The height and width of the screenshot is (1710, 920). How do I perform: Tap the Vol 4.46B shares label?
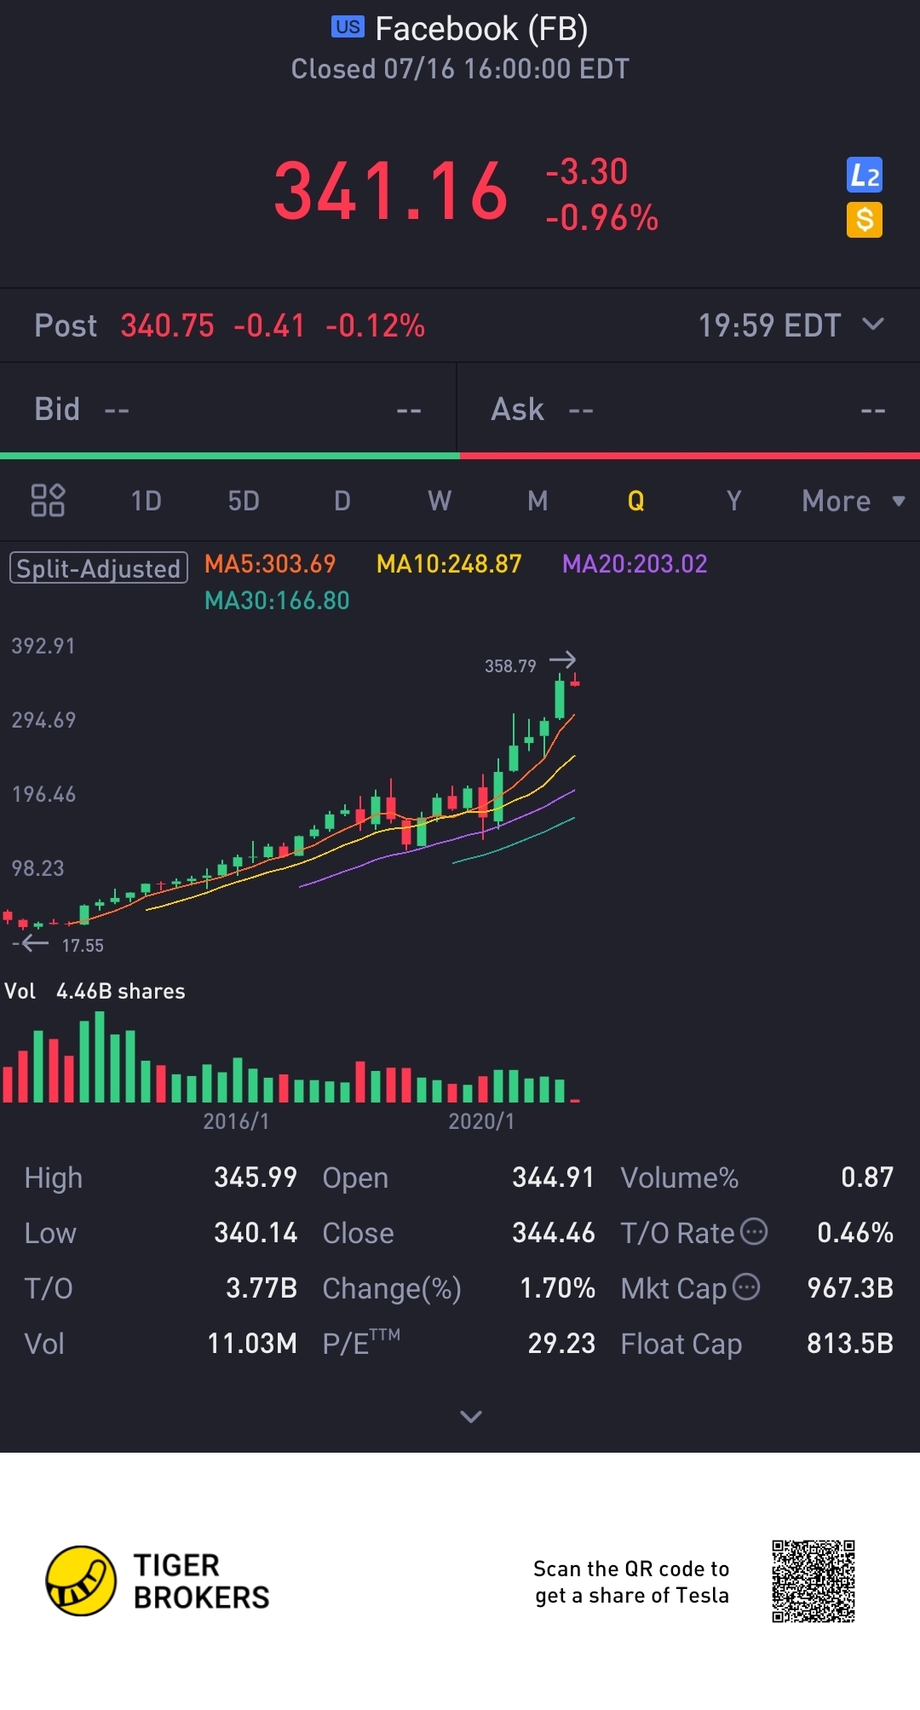[x=95, y=991]
